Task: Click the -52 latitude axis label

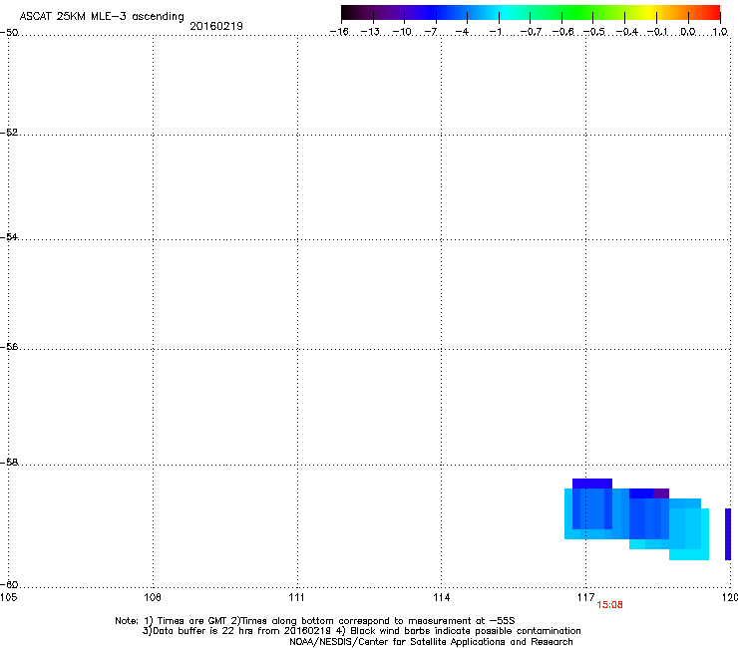Action: 9,133
